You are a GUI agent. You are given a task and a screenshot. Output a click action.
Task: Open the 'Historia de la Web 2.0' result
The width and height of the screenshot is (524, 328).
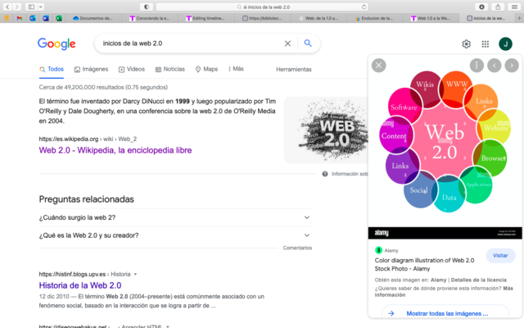tap(80, 285)
